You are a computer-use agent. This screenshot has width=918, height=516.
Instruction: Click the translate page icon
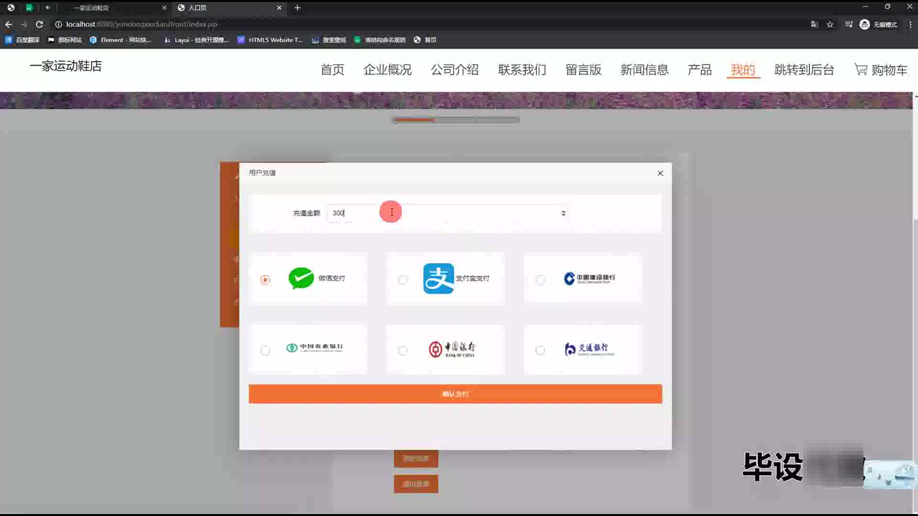[x=814, y=24]
